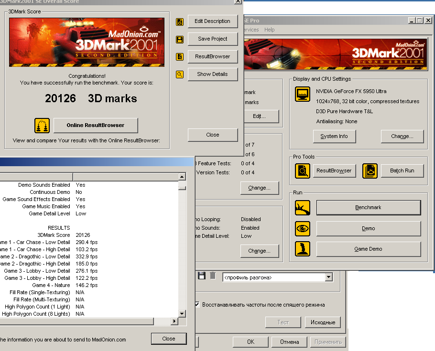
Task: Click the Batch Run stacked pages icon
Action: pyautogui.click(x=370, y=171)
